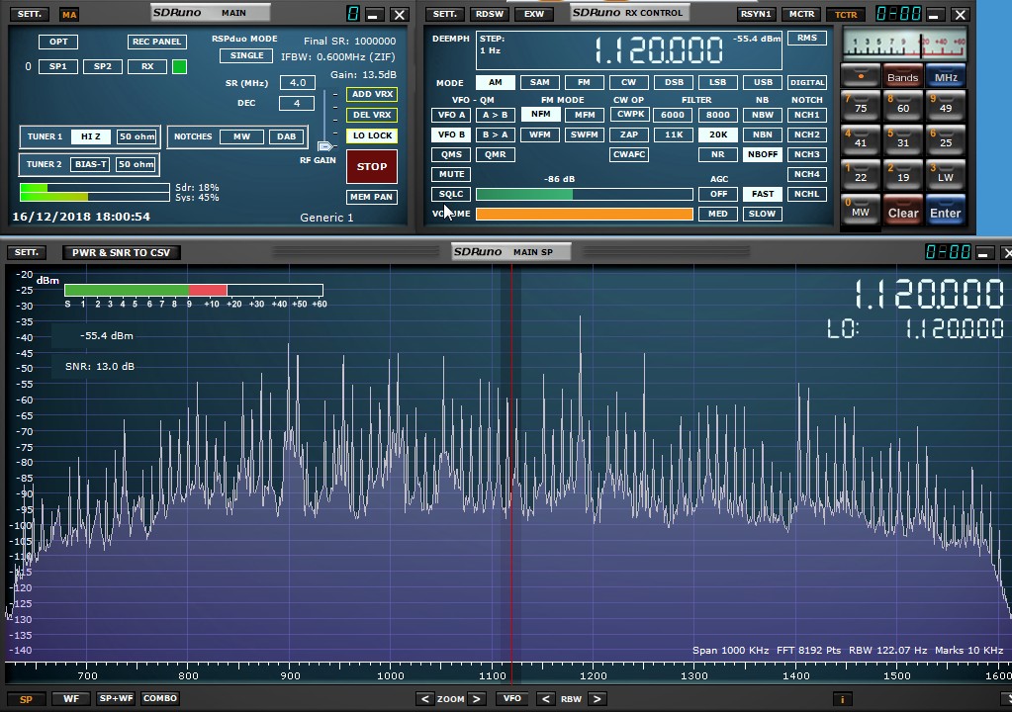
Task: Toggle NCH1 notch filter
Action: point(807,115)
